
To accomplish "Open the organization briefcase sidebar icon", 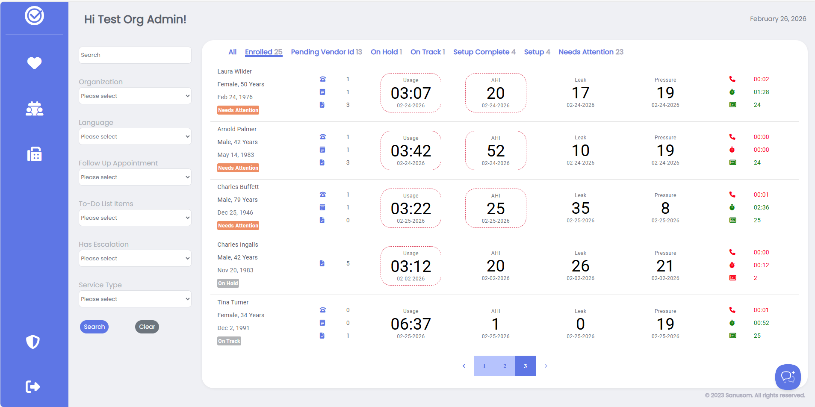I will coord(34,154).
